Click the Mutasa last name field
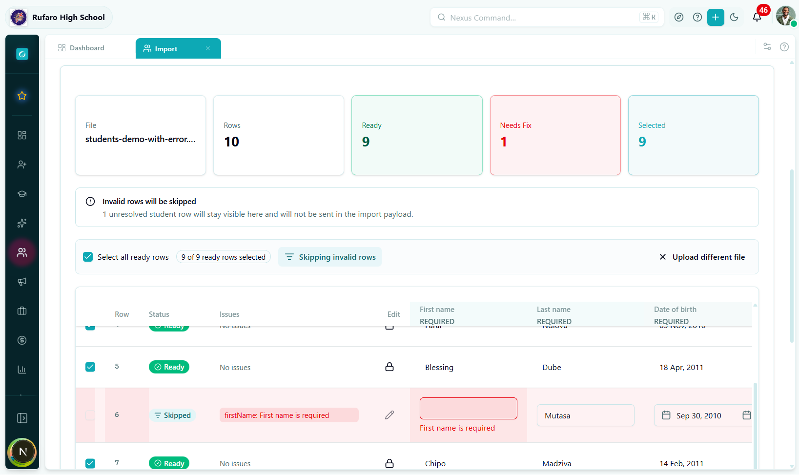The width and height of the screenshot is (799, 476). click(x=586, y=415)
